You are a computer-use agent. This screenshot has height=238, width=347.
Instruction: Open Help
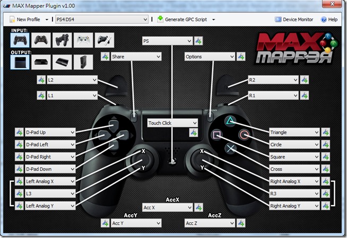point(329,20)
